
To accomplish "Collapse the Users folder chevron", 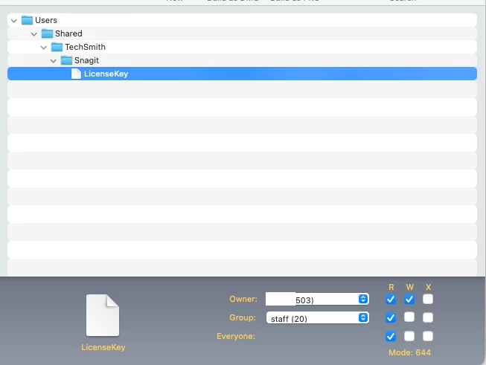I will (x=13, y=21).
